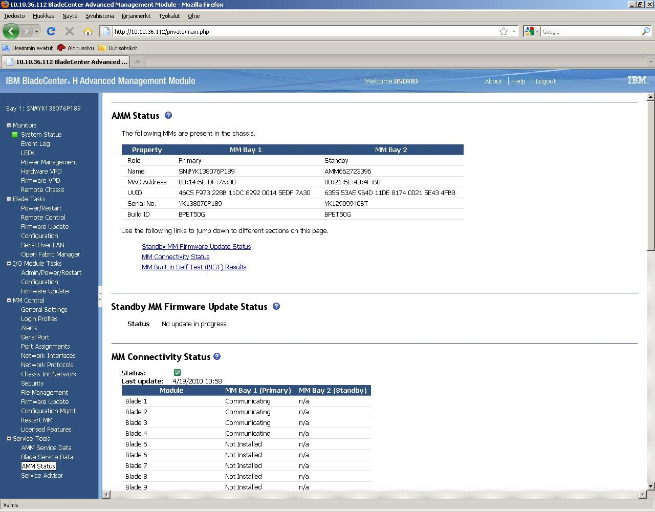The width and height of the screenshot is (655, 512).
Task: Open the Ohje menu
Action: point(193,16)
